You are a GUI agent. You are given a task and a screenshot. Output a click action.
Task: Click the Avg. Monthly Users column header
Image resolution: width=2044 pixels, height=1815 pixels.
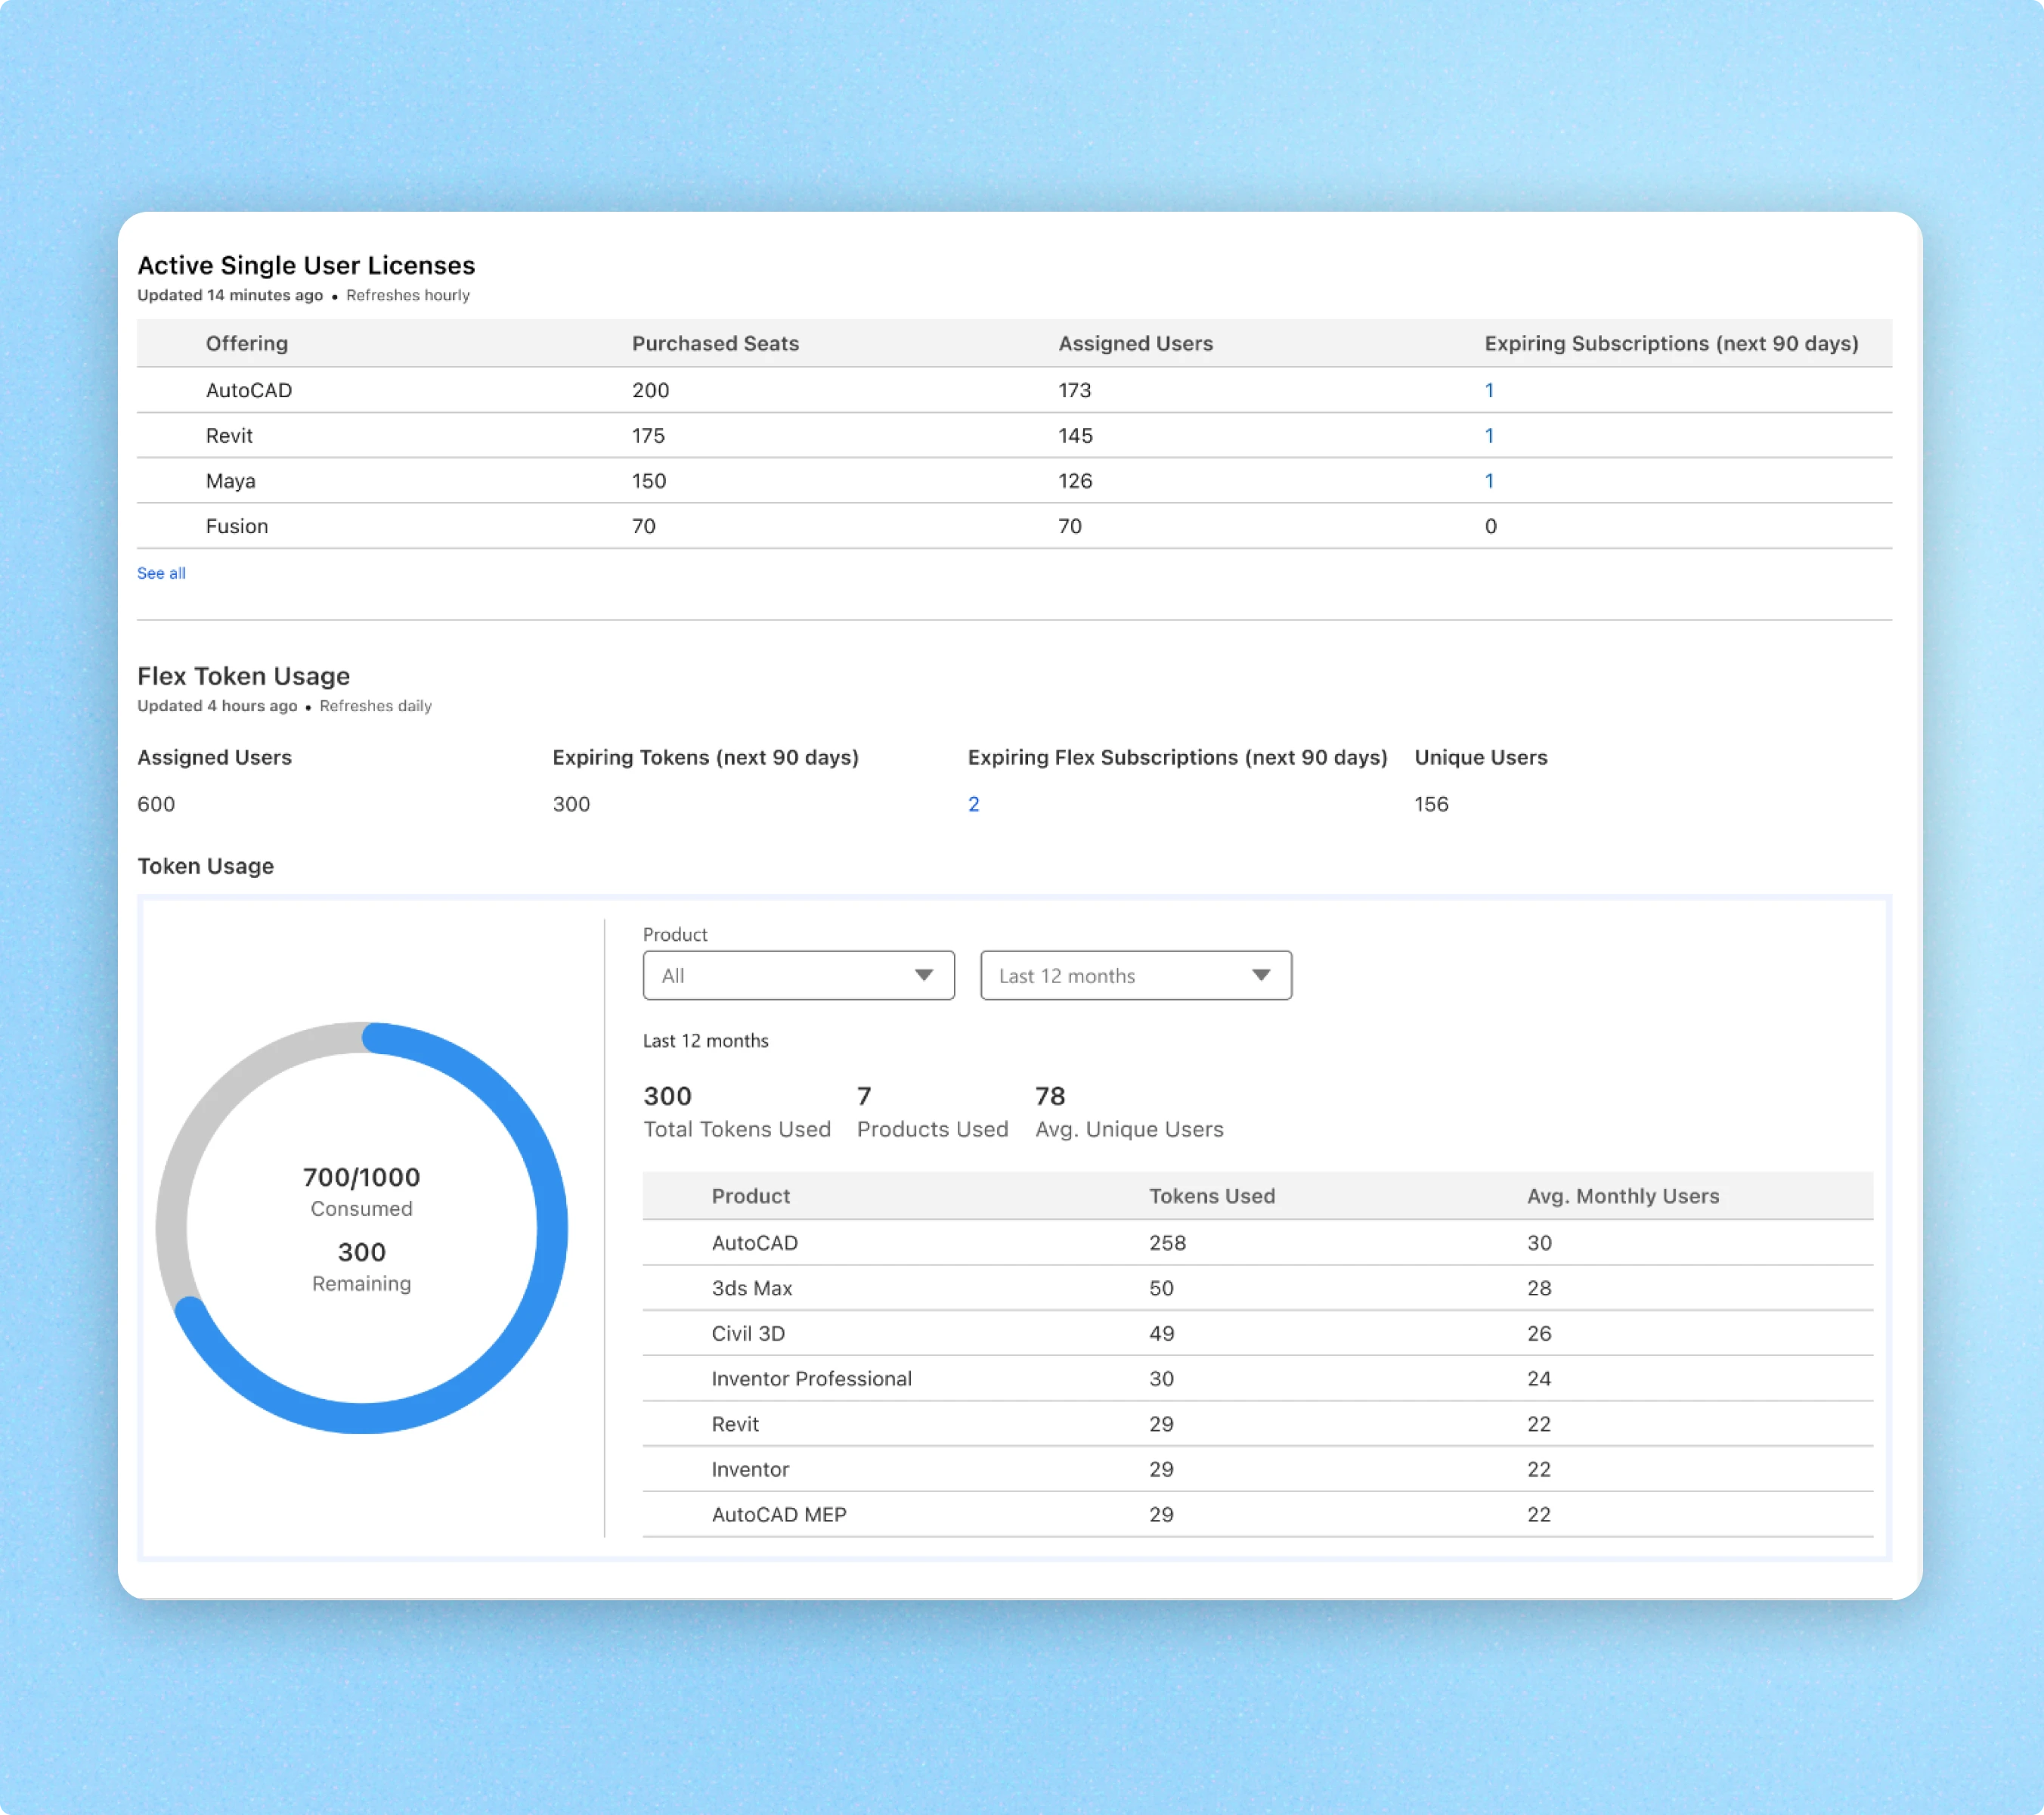(x=1623, y=1196)
